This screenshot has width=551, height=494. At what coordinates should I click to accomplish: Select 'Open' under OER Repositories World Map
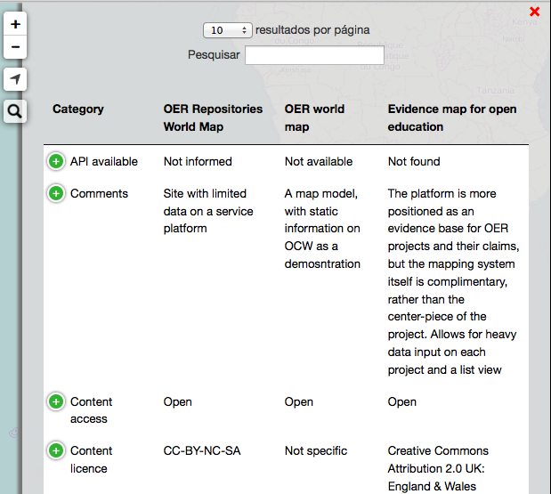click(177, 402)
